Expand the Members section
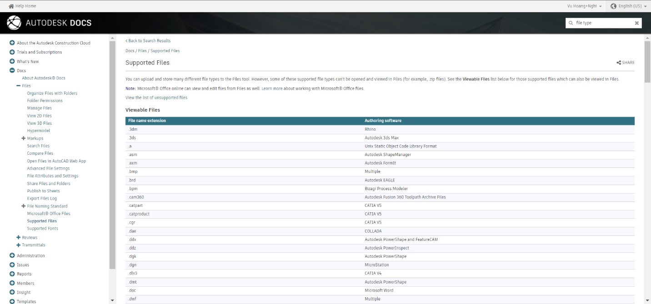The image size is (651, 304). point(12,283)
